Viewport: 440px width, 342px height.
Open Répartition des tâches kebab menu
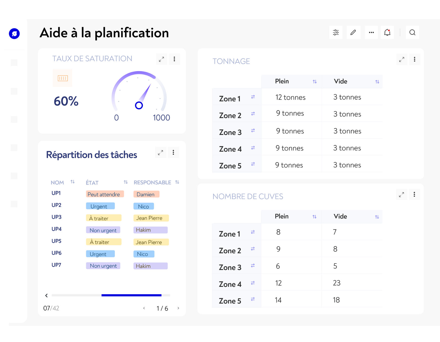(173, 153)
